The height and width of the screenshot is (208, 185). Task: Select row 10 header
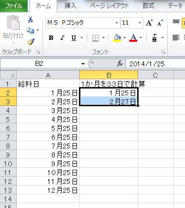pos(8,164)
